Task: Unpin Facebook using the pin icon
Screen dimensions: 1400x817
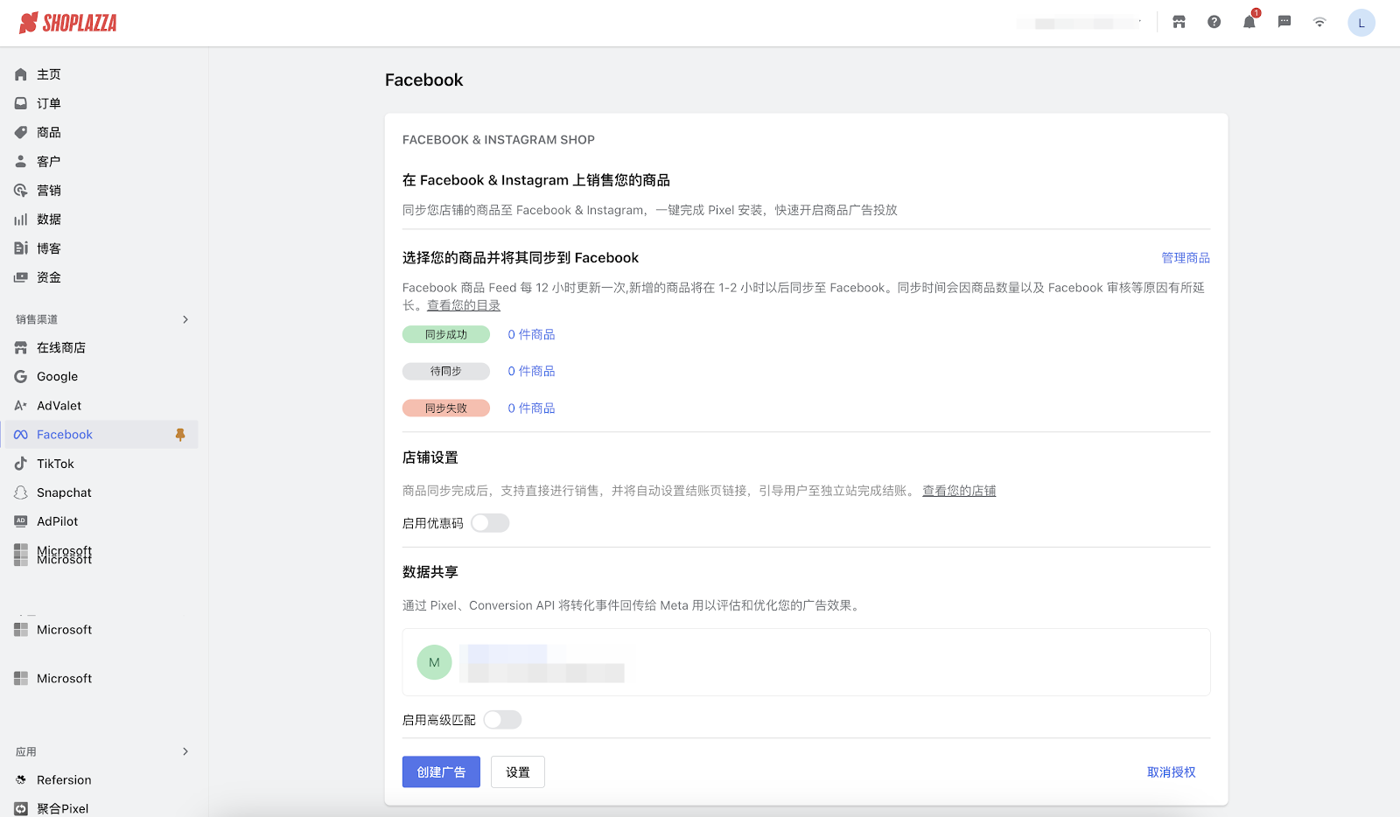Action: 180,435
